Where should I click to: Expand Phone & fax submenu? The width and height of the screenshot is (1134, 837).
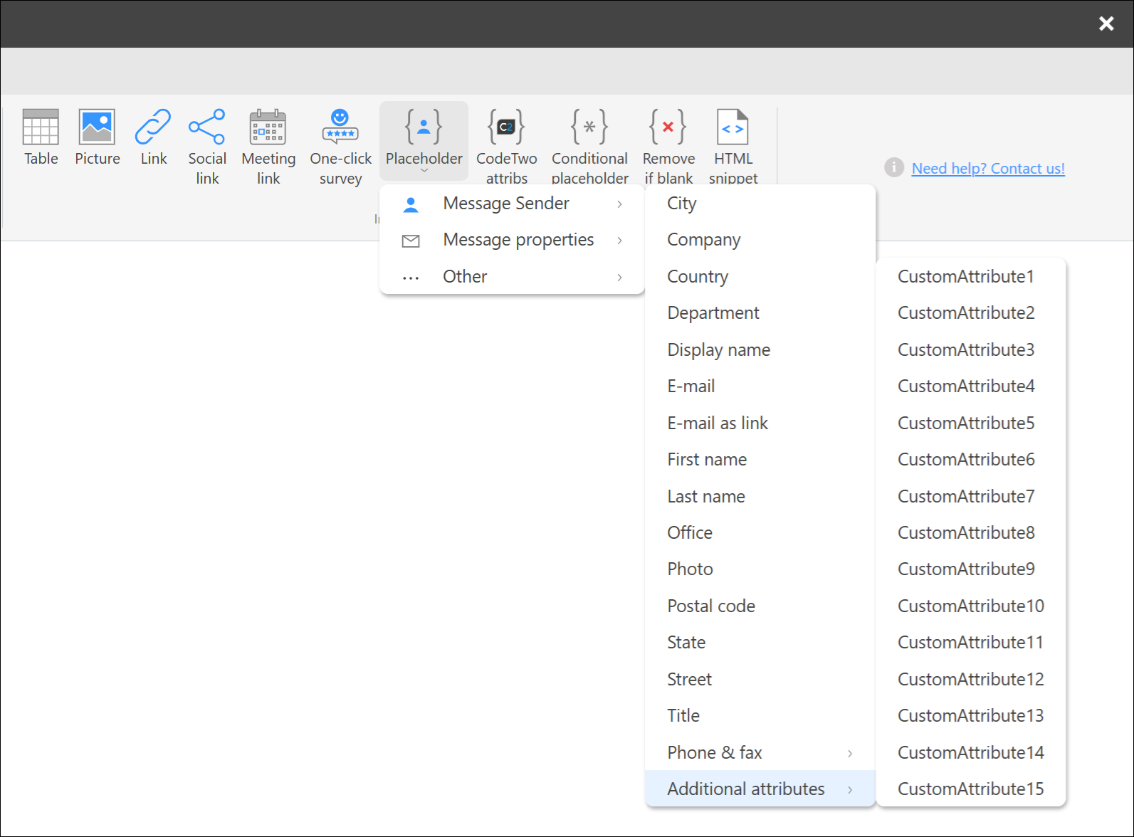click(760, 752)
